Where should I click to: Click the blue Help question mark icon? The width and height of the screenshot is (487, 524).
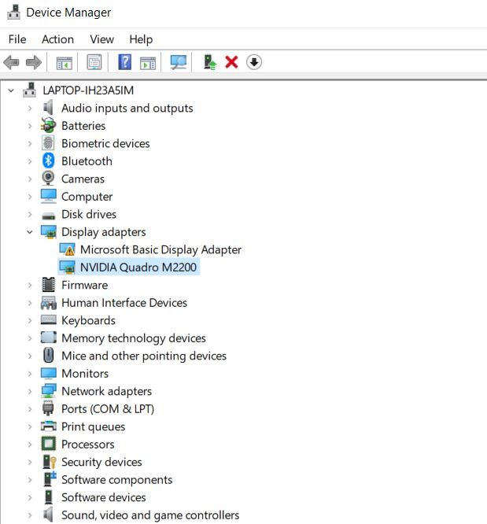[124, 62]
